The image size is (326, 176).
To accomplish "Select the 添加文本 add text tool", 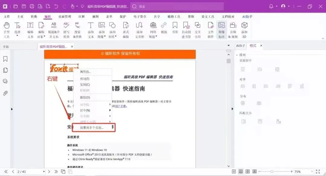I will coord(91,30).
